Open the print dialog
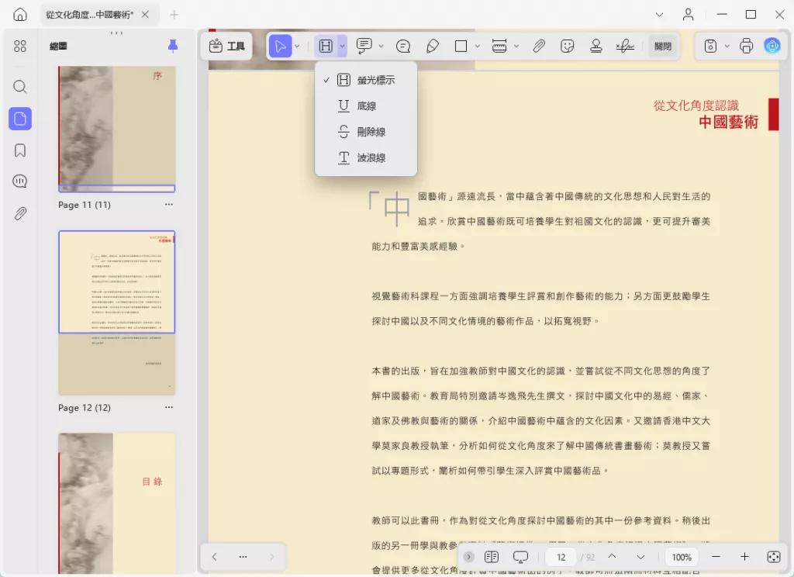The width and height of the screenshot is (794, 577). coord(745,46)
